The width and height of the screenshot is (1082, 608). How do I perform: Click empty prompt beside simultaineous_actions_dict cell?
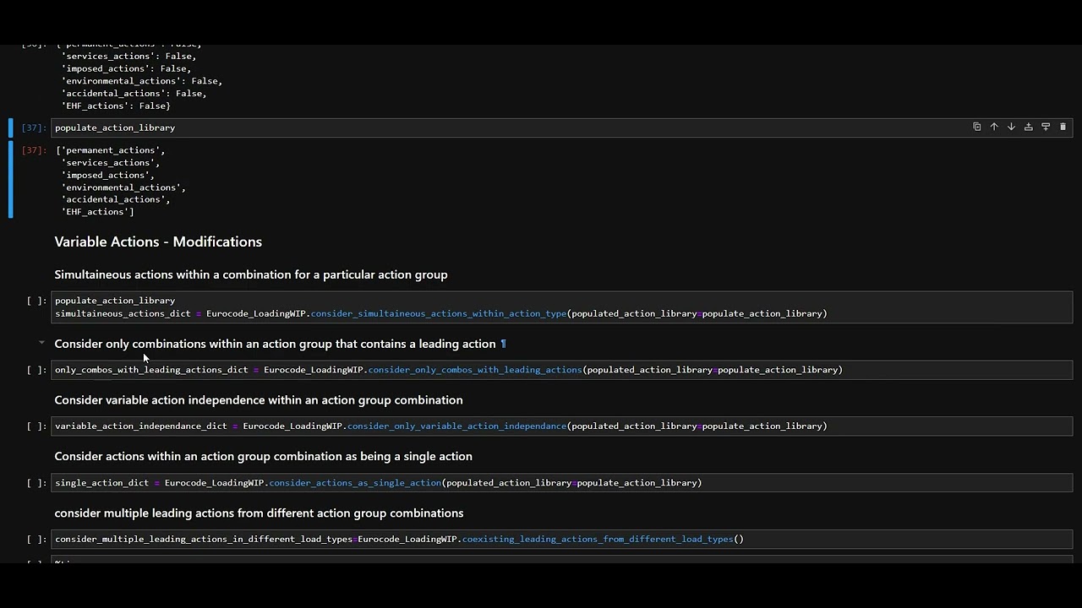coord(36,301)
